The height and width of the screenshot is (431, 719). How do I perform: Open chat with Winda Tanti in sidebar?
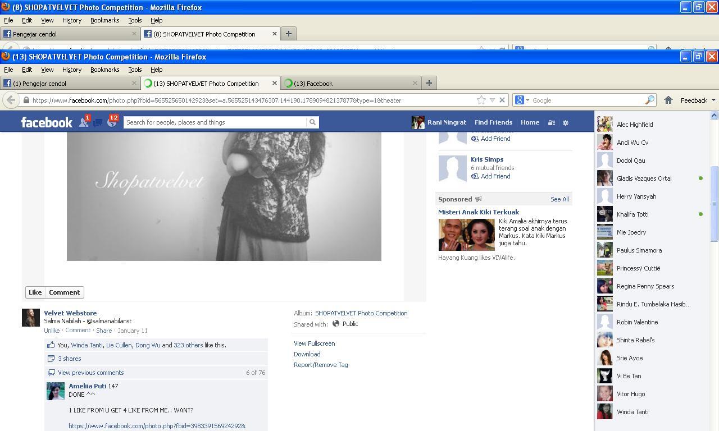pyautogui.click(x=650, y=412)
